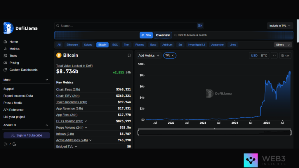Image resolution: width=299 pixels, height=168 pixels.
Task: Click the left handle of chart range slider
Action: coord(138,133)
